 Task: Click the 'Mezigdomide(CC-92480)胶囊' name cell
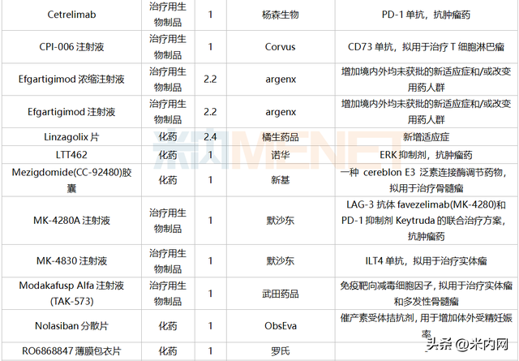tap(71, 180)
